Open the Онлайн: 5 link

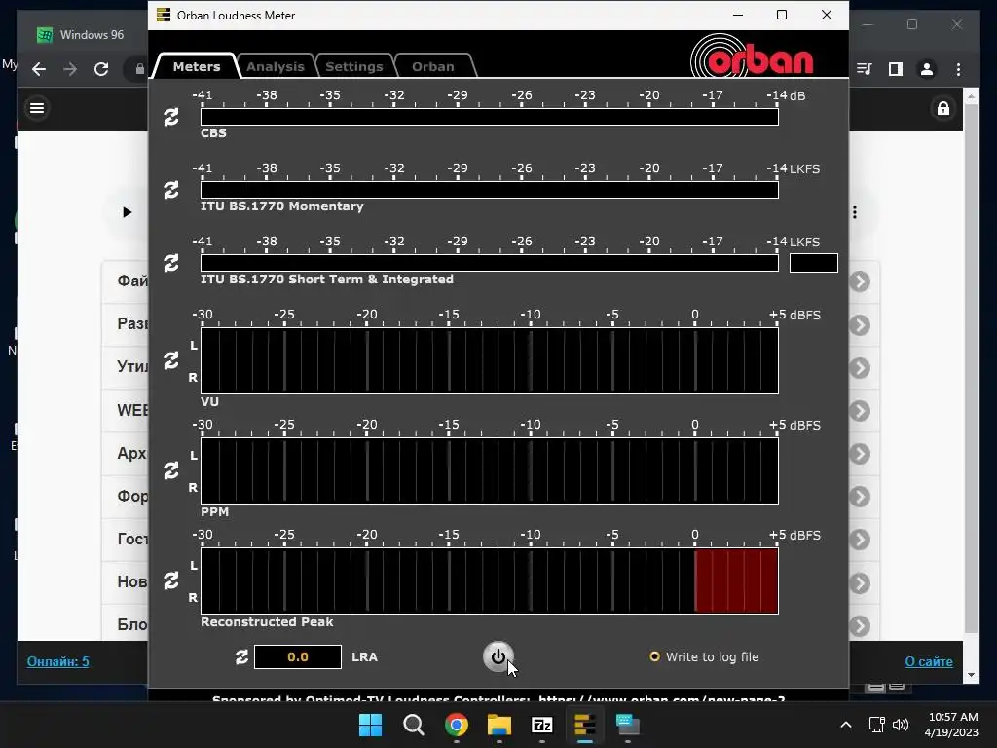tap(57, 661)
